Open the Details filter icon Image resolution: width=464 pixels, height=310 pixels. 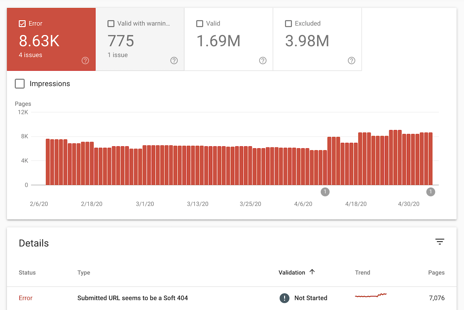440,242
